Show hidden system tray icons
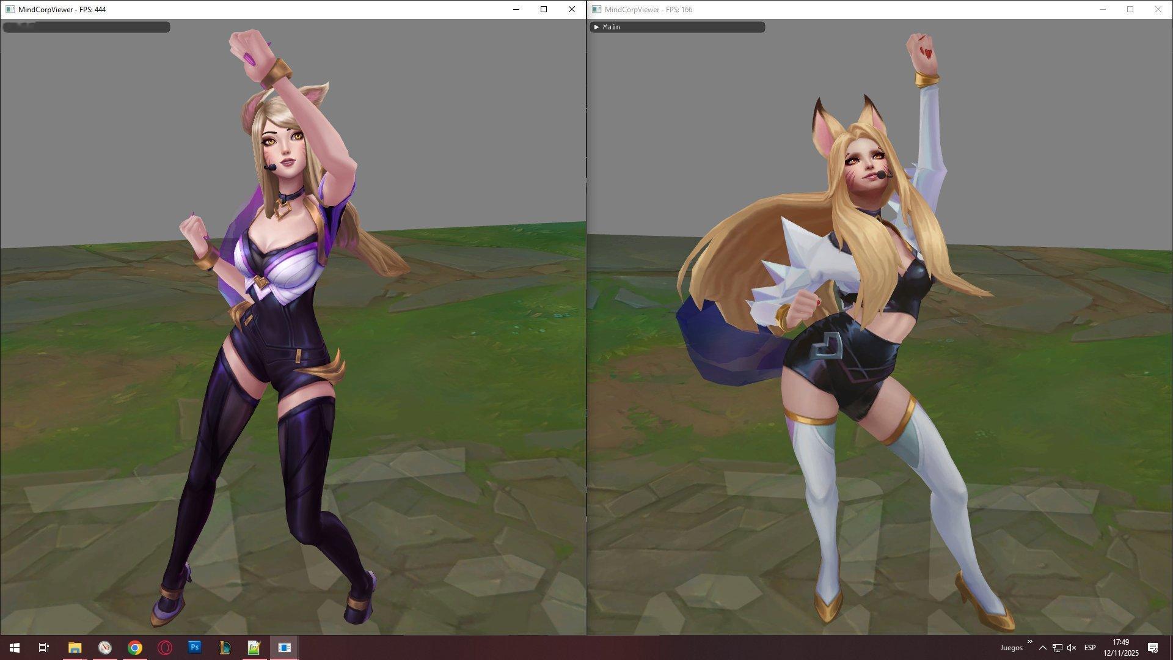Screen dimensions: 1173x660 click(x=1042, y=648)
